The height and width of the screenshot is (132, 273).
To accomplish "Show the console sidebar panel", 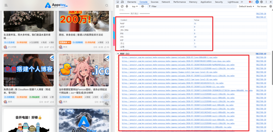I will [118, 6].
